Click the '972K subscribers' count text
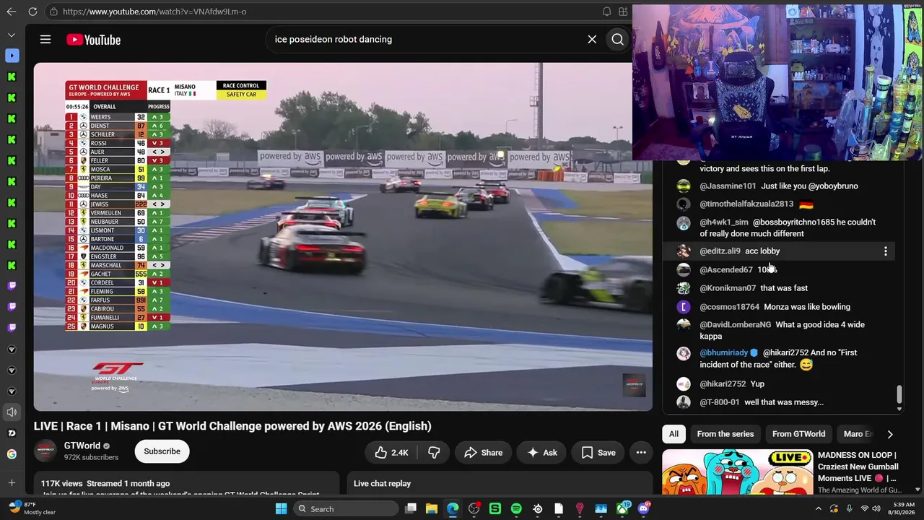 click(x=91, y=458)
